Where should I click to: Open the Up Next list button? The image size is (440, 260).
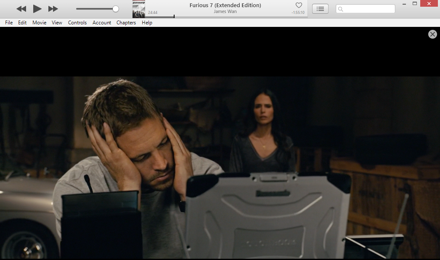point(320,9)
